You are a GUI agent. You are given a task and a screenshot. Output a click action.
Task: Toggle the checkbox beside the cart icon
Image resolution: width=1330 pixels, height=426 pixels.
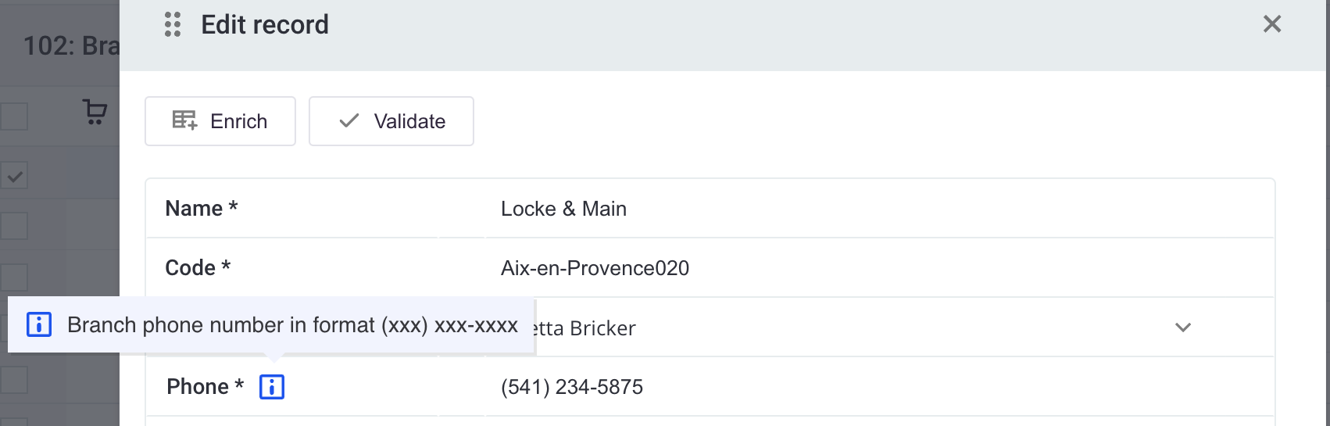pyautogui.click(x=14, y=116)
